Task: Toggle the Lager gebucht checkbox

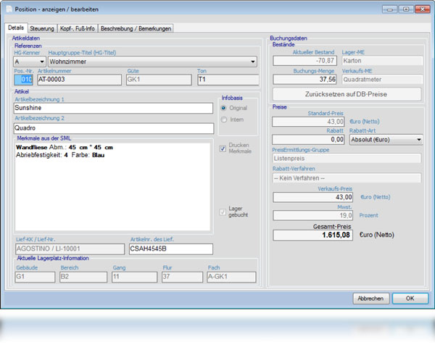Action: [223, 212]
